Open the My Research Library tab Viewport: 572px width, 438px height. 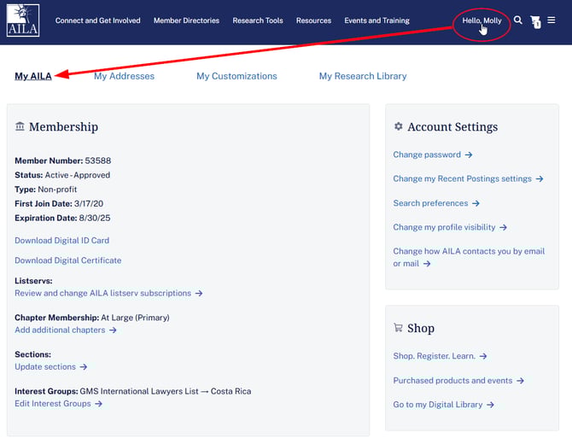[363, 76]
